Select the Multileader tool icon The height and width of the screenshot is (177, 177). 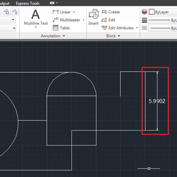[x=56, y=20]
